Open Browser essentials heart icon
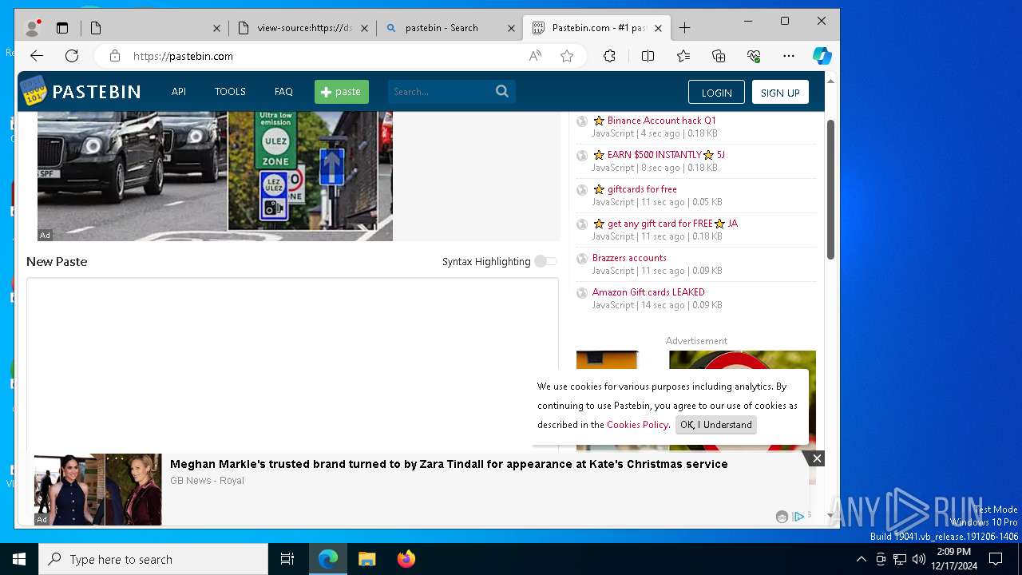1022x575 pixels. coord(754,56)
